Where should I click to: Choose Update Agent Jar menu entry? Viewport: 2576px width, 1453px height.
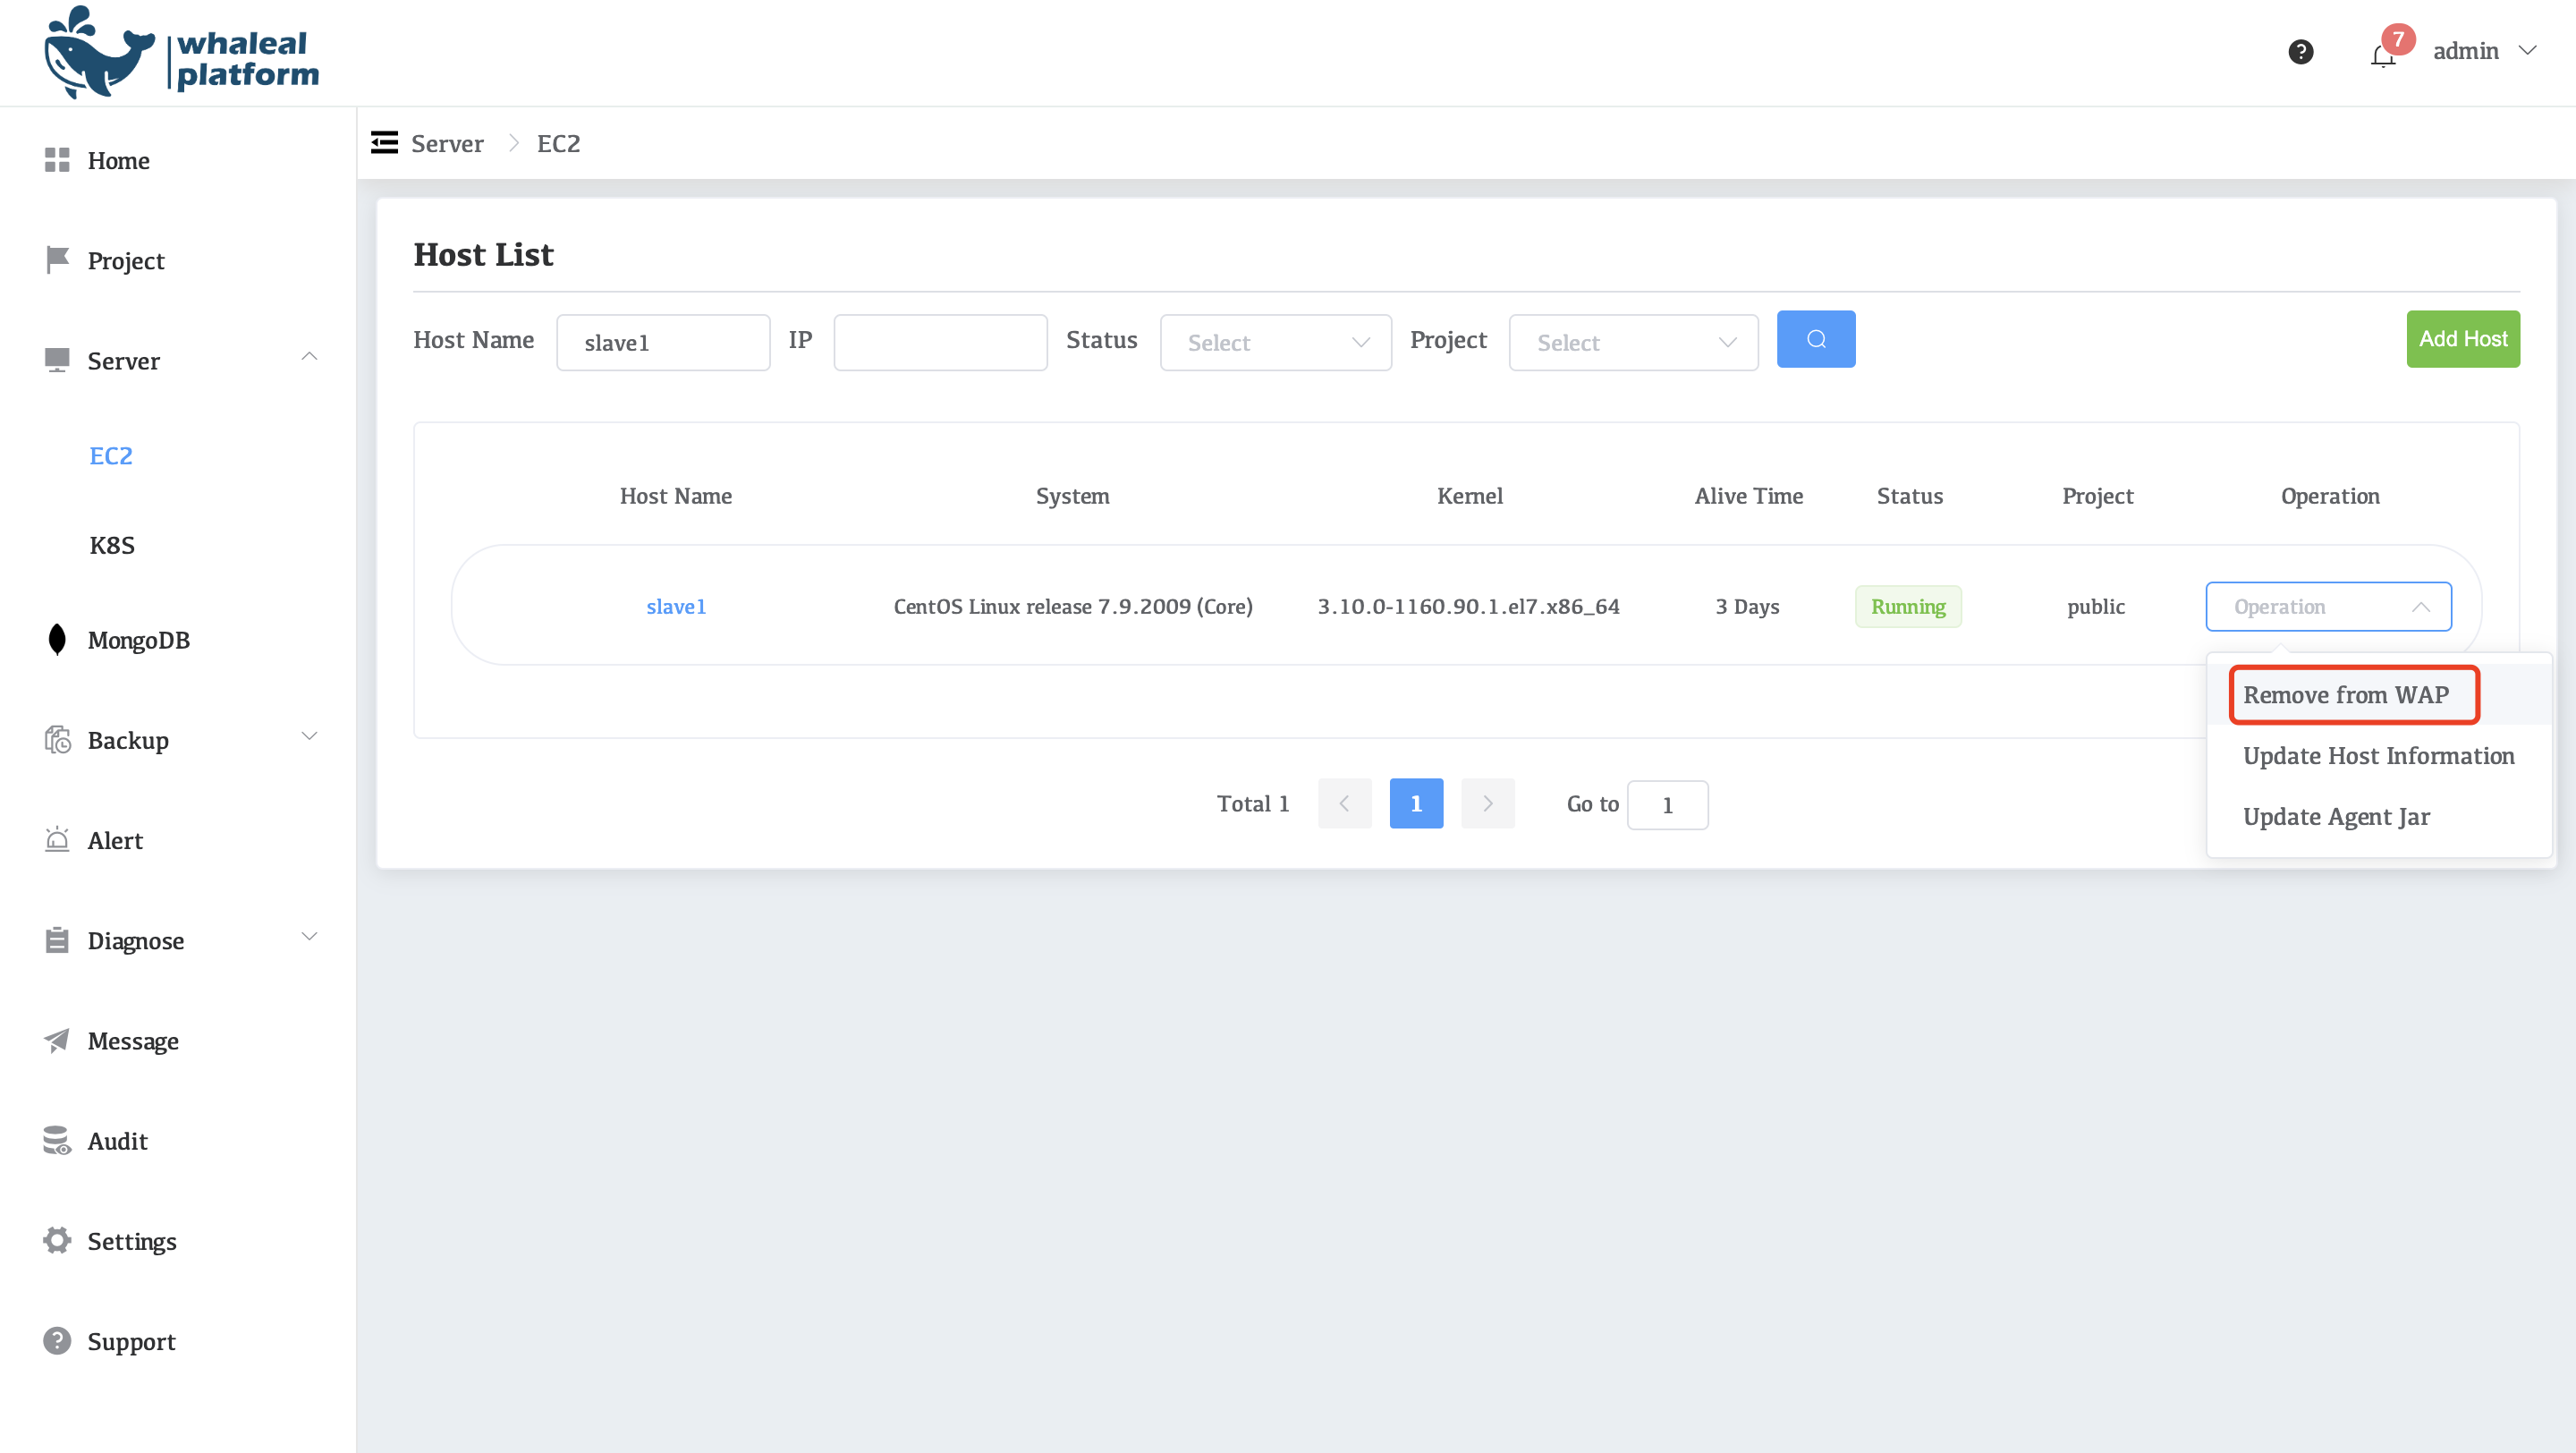click(x=2335, y=817)
